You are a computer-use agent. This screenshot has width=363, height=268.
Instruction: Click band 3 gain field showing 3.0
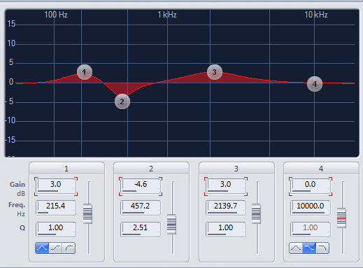(226, 186)
